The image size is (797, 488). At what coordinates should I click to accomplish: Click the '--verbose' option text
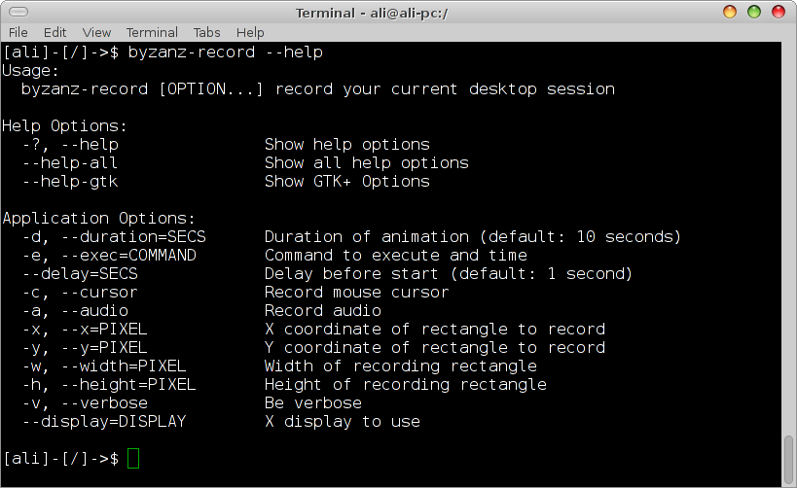(x=104, y=402)
